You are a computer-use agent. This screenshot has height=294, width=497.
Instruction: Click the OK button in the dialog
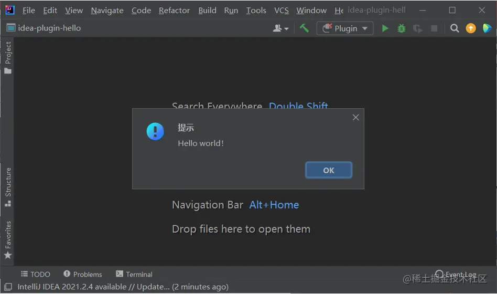point(328,170)
